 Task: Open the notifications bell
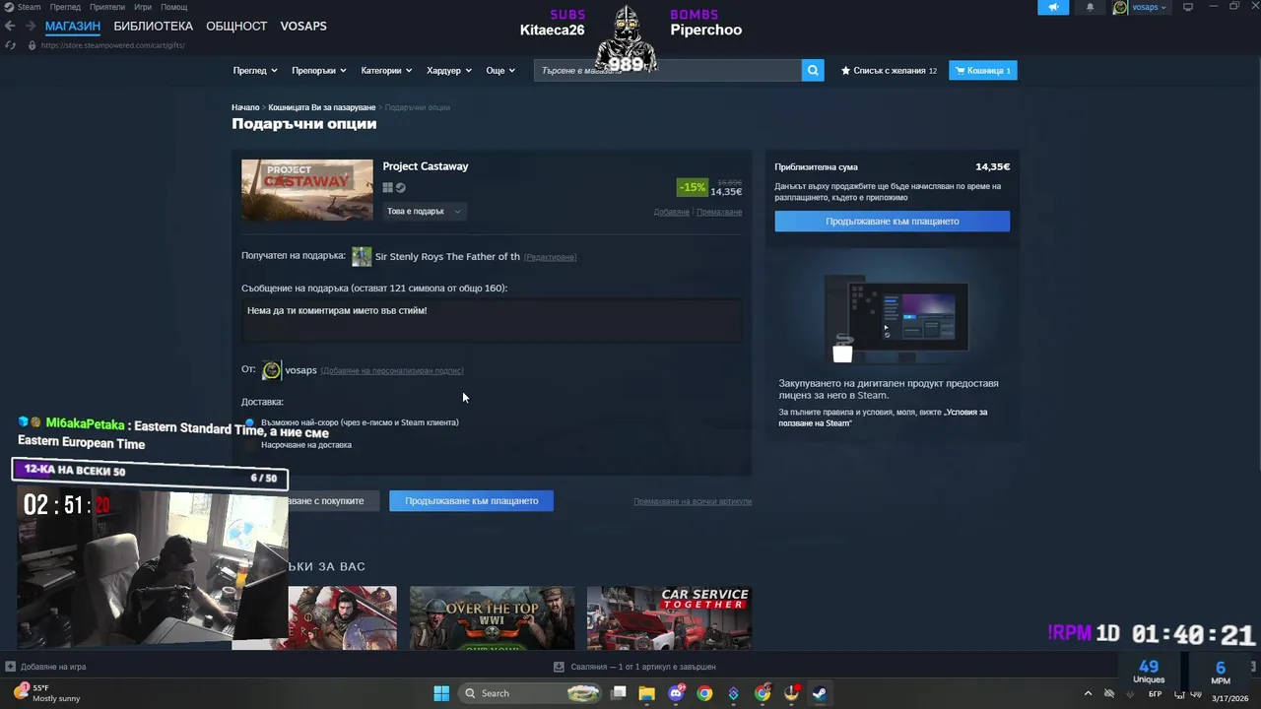coord(1090,7)
